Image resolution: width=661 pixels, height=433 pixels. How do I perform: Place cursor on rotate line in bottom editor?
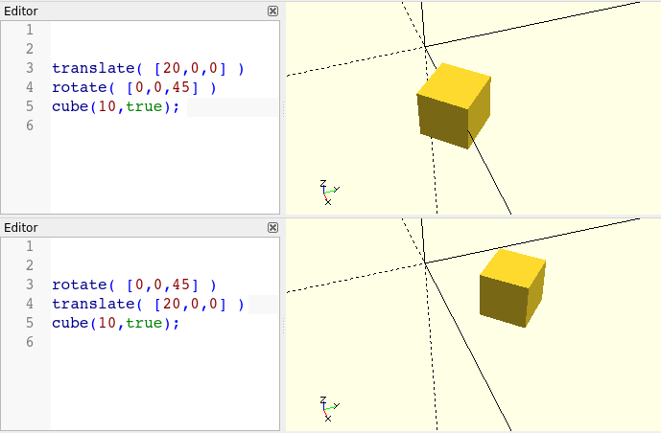(133, 285)
